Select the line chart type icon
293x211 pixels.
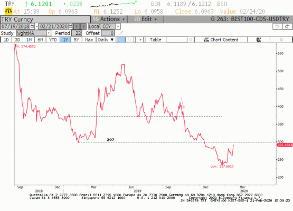click(x=121, y=40)
